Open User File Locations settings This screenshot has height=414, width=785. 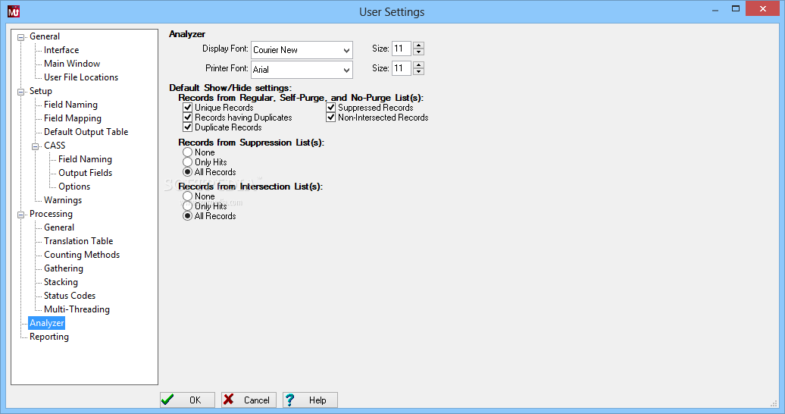point(81,77)
